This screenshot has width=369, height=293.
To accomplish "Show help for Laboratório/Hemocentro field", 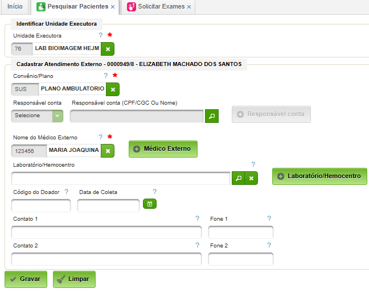I will pyautogui.click(x=253, y=164).
